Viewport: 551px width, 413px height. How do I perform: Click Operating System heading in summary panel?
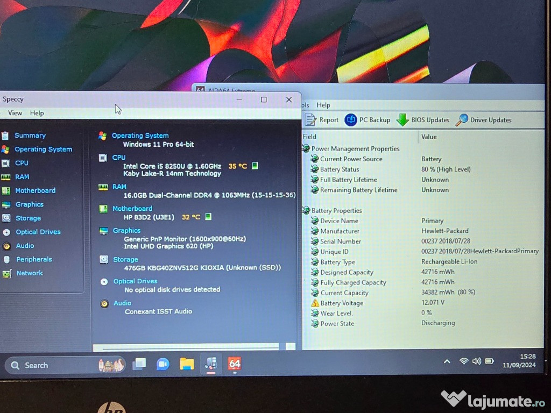tap(140, 136)
